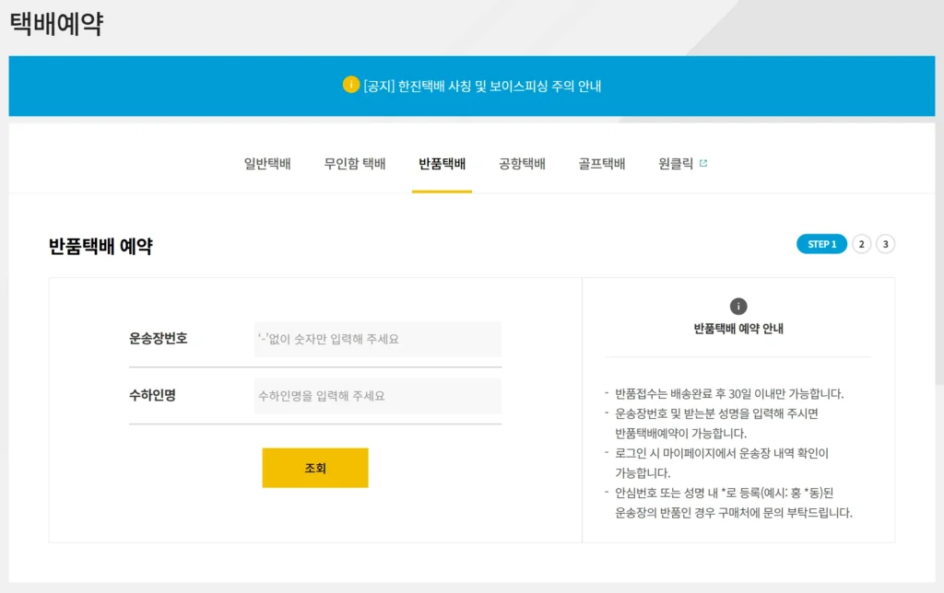Select the 반품택배 tab
The width and height of the screenshot is (944, 593).
click(x=442, y=162)
